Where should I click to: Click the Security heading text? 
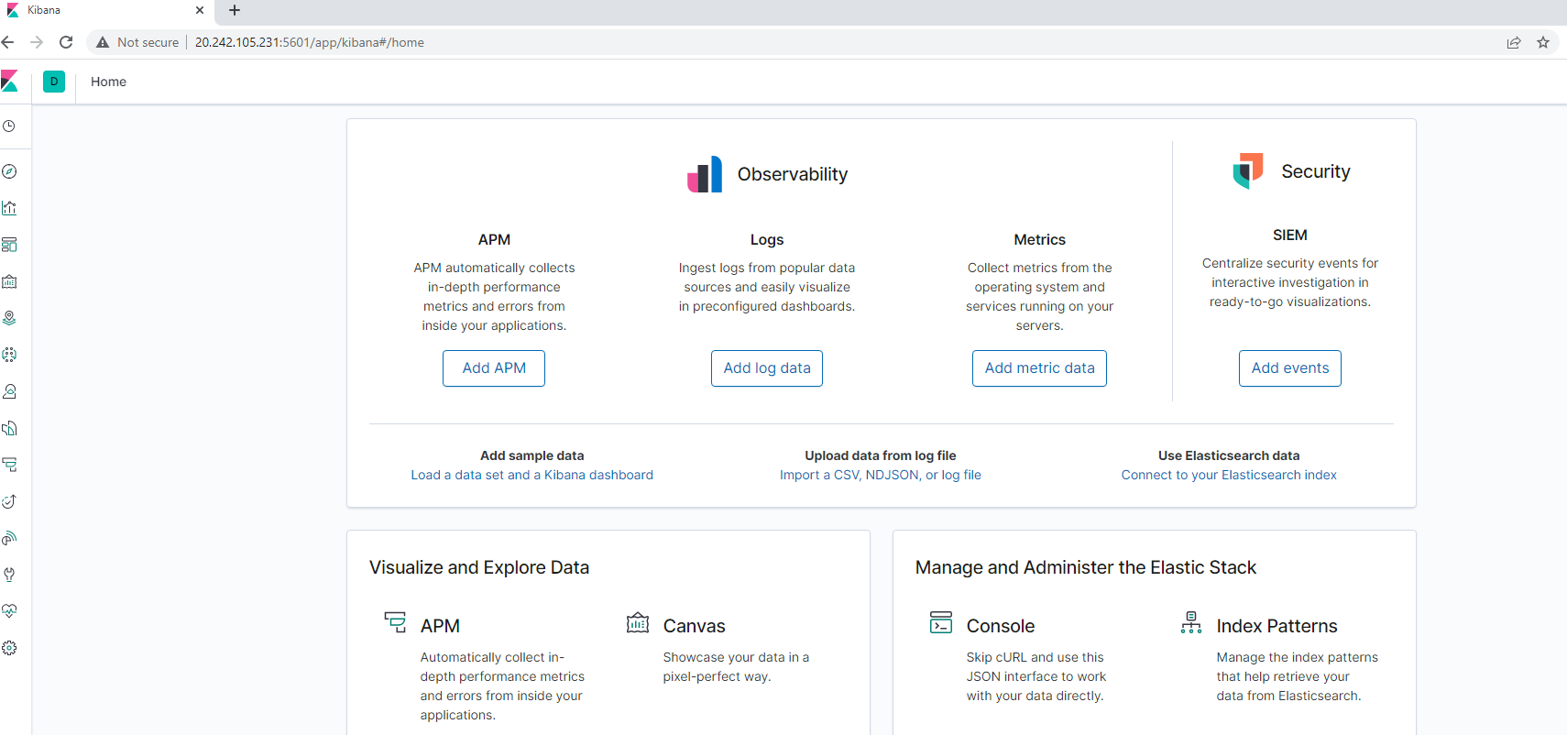point(1316,171)
